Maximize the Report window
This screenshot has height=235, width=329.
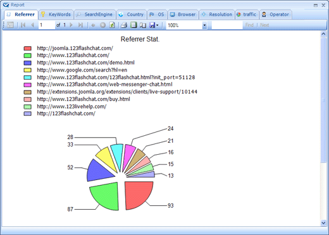[x=316, y=5]
